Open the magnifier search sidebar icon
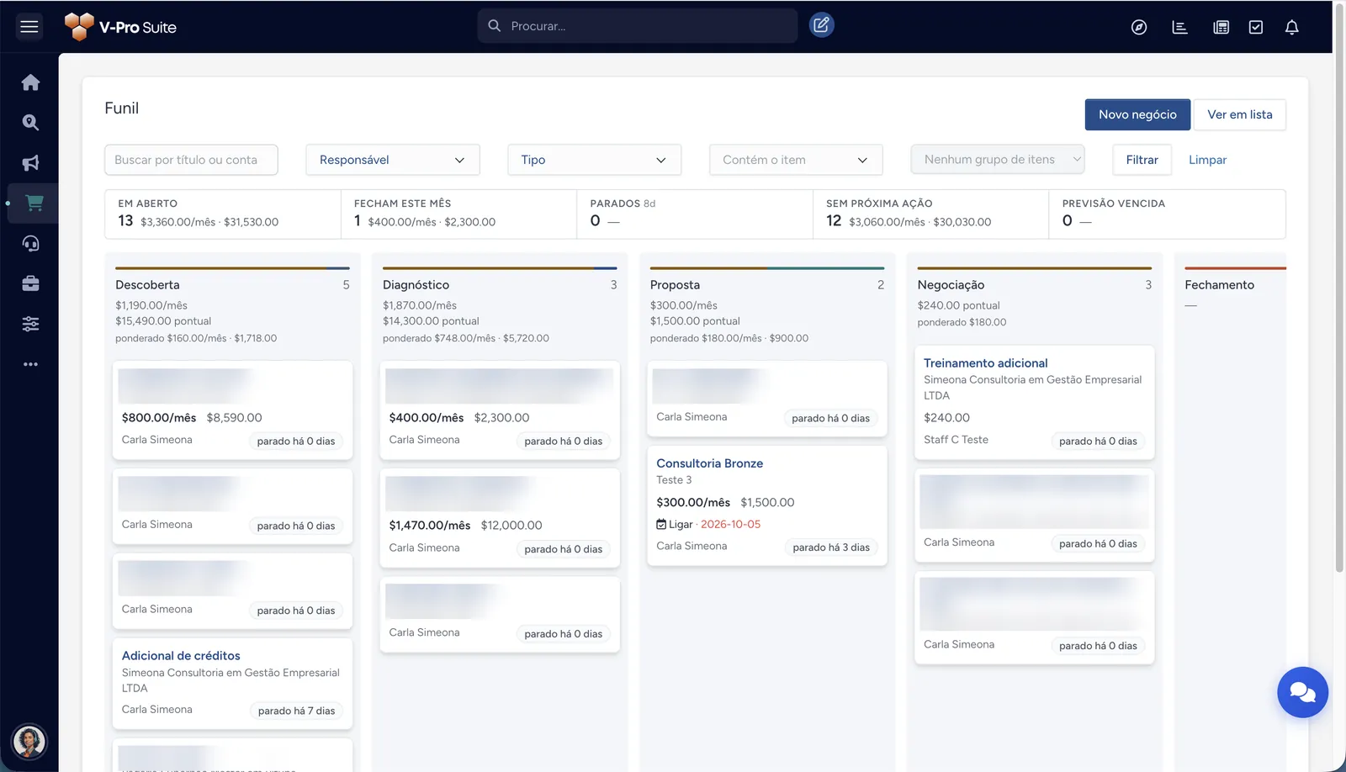 tap(31, 123)
